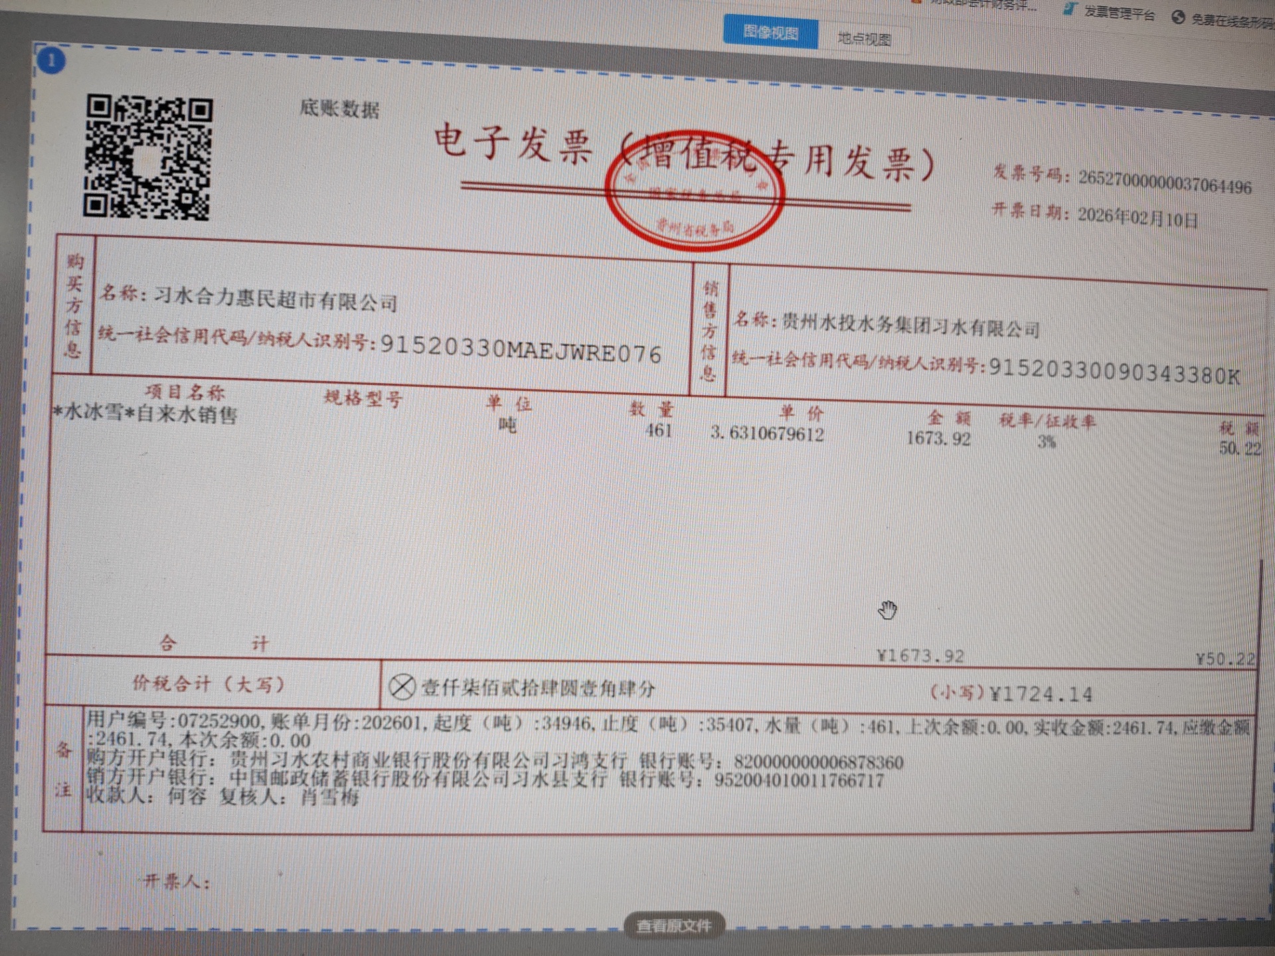Viewport: 1275px width, 956px height.
Task: Click the 发票管理平台 bookmark icon
Action: pyautogui.click(x=1069, y=9)
